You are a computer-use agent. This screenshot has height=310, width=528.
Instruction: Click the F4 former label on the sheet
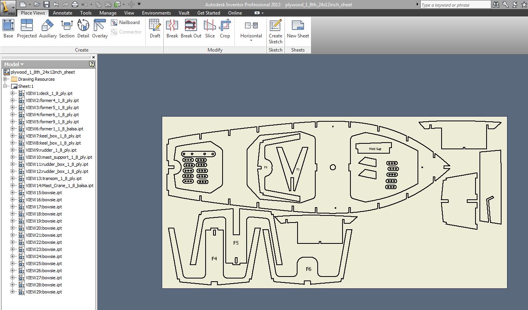pyautogui.click(x=214, y=259)
